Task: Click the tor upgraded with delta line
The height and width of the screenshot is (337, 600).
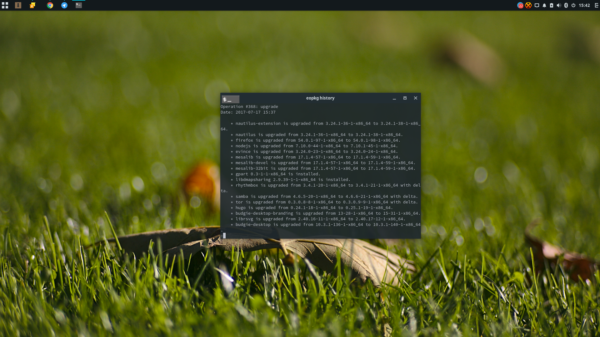Action: (x=324, y=202)
